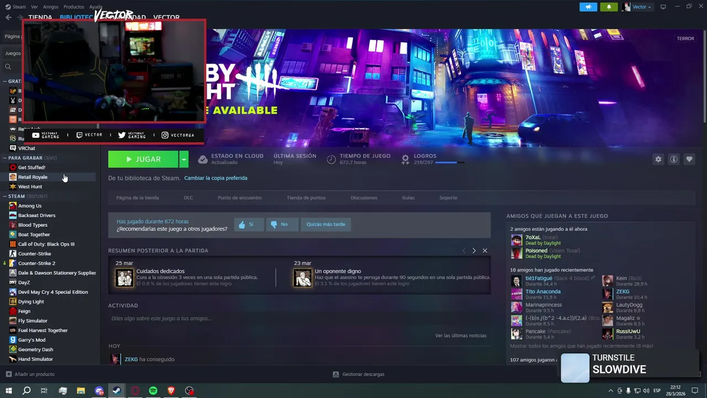
Task: Open the notifications bell button
Action: click(609, 7)
